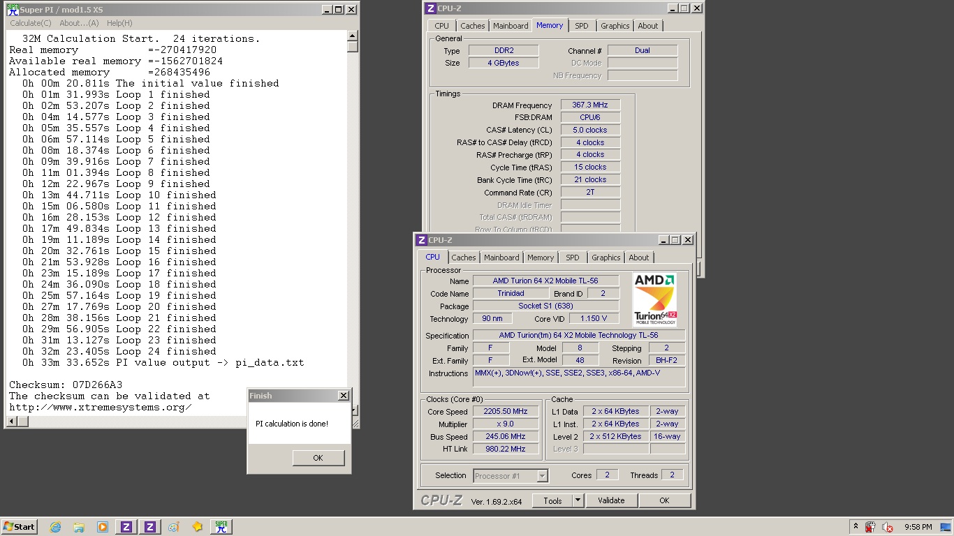
Task: Click the Package value Socket S1 (638)
Action: 545,306
